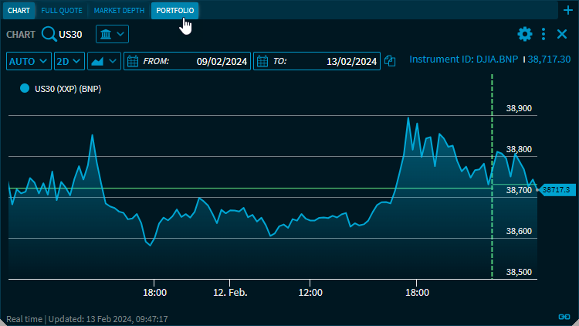579x326 pixels.
Task: Click the instrument search magnifier icon
Action: 49,34
